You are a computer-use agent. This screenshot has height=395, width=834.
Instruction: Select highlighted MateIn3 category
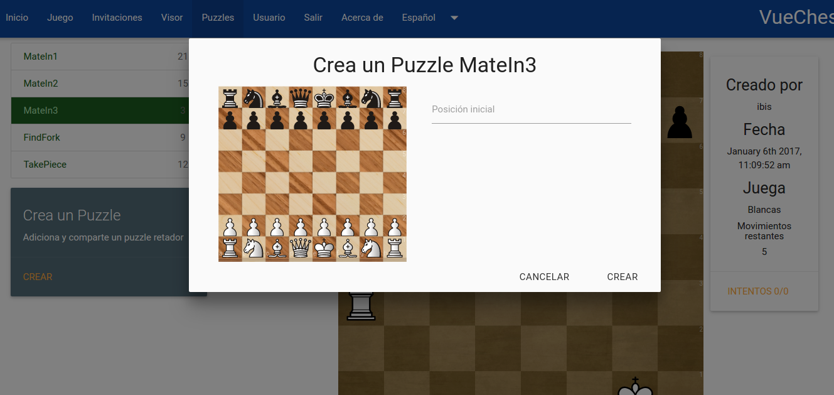[x=100, y=111]
